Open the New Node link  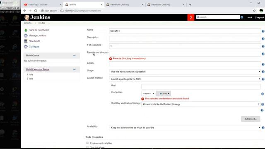[34, 41]
